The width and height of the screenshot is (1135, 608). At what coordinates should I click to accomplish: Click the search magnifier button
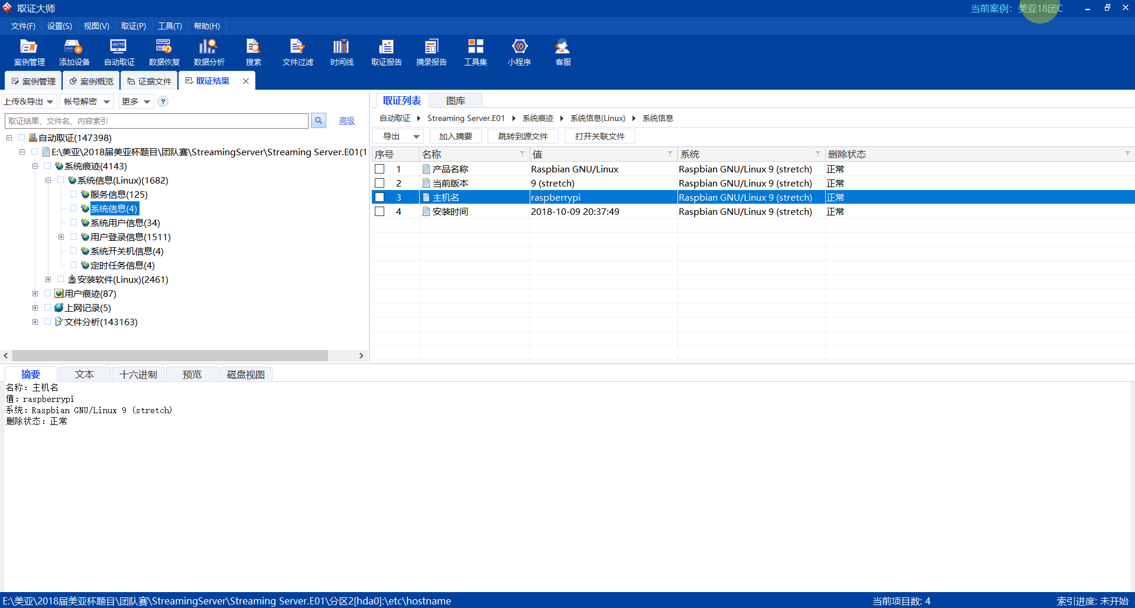point(319,120)
